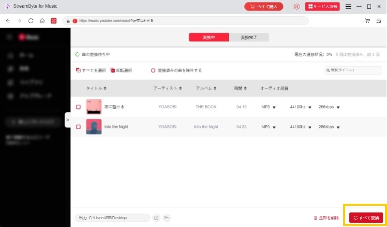This screenshot has height=227, width=387.
Task: Click the red icon beside home
Action: (x=54, y=21)
